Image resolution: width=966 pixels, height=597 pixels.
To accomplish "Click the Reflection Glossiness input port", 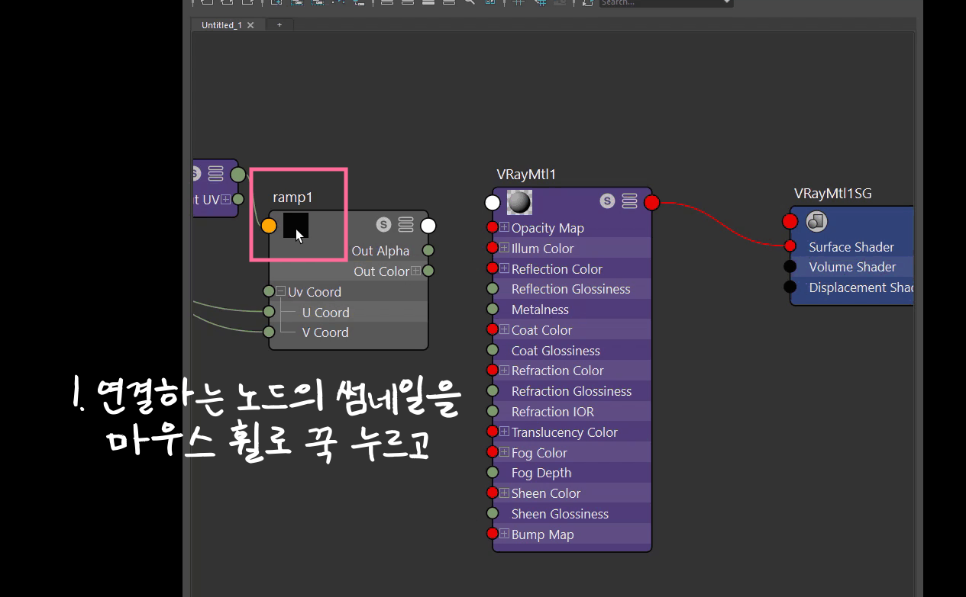I will (x=493, y=289).
